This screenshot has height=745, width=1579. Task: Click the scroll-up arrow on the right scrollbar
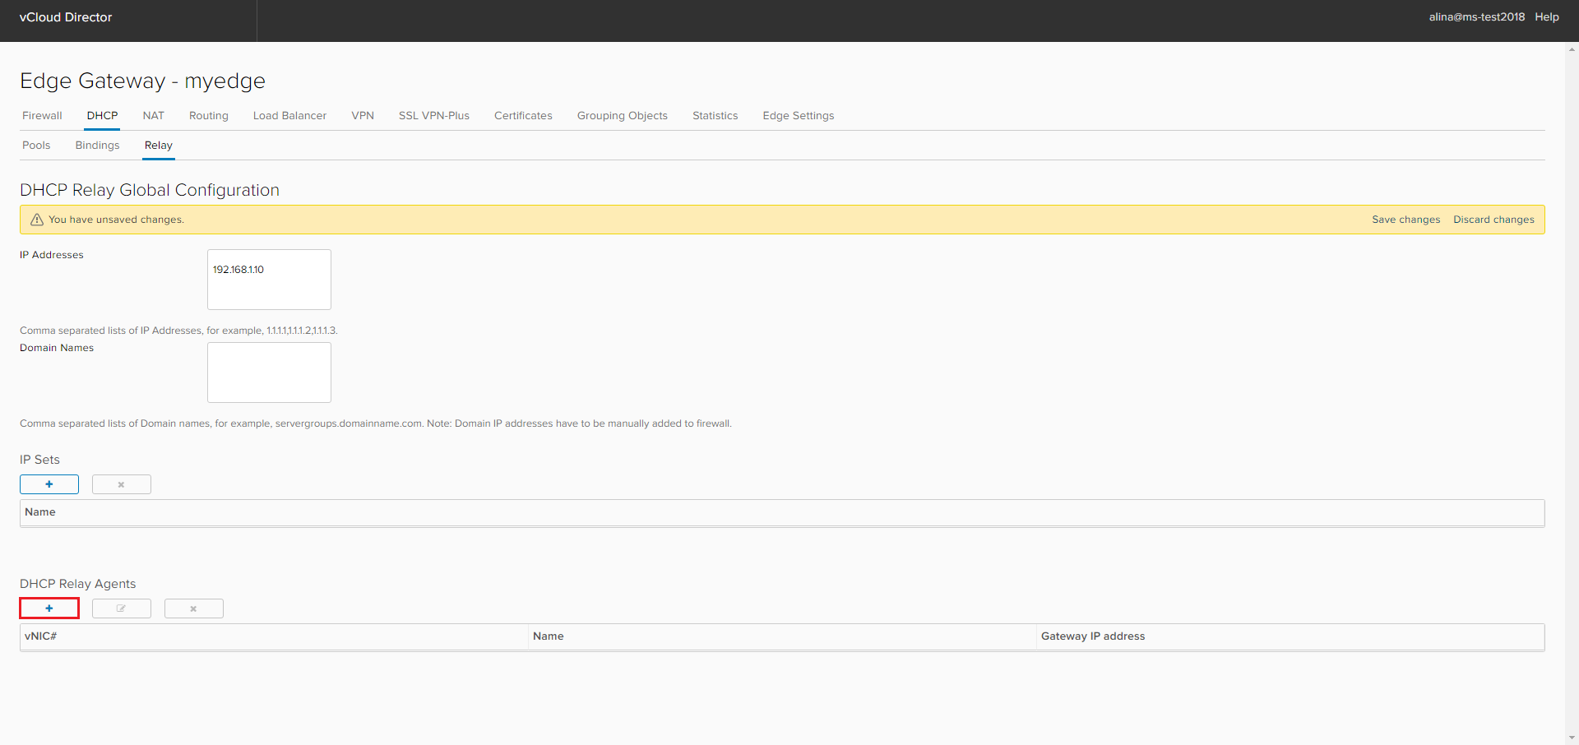1571,49
